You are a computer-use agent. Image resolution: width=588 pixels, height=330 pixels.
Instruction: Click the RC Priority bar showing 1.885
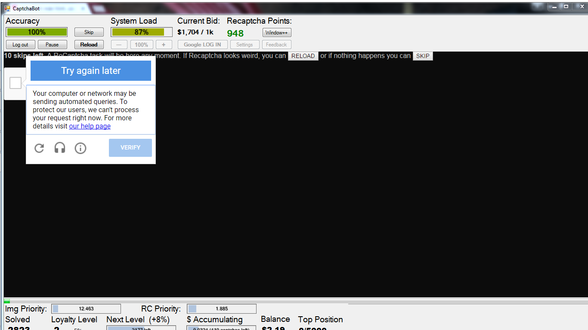[x=222, y=309]
